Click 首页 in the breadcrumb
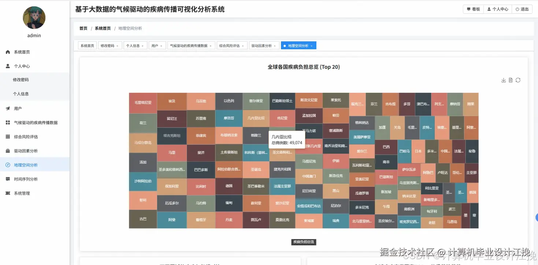Viewport: 538px width, 265px height. click(x=84, y=28)
